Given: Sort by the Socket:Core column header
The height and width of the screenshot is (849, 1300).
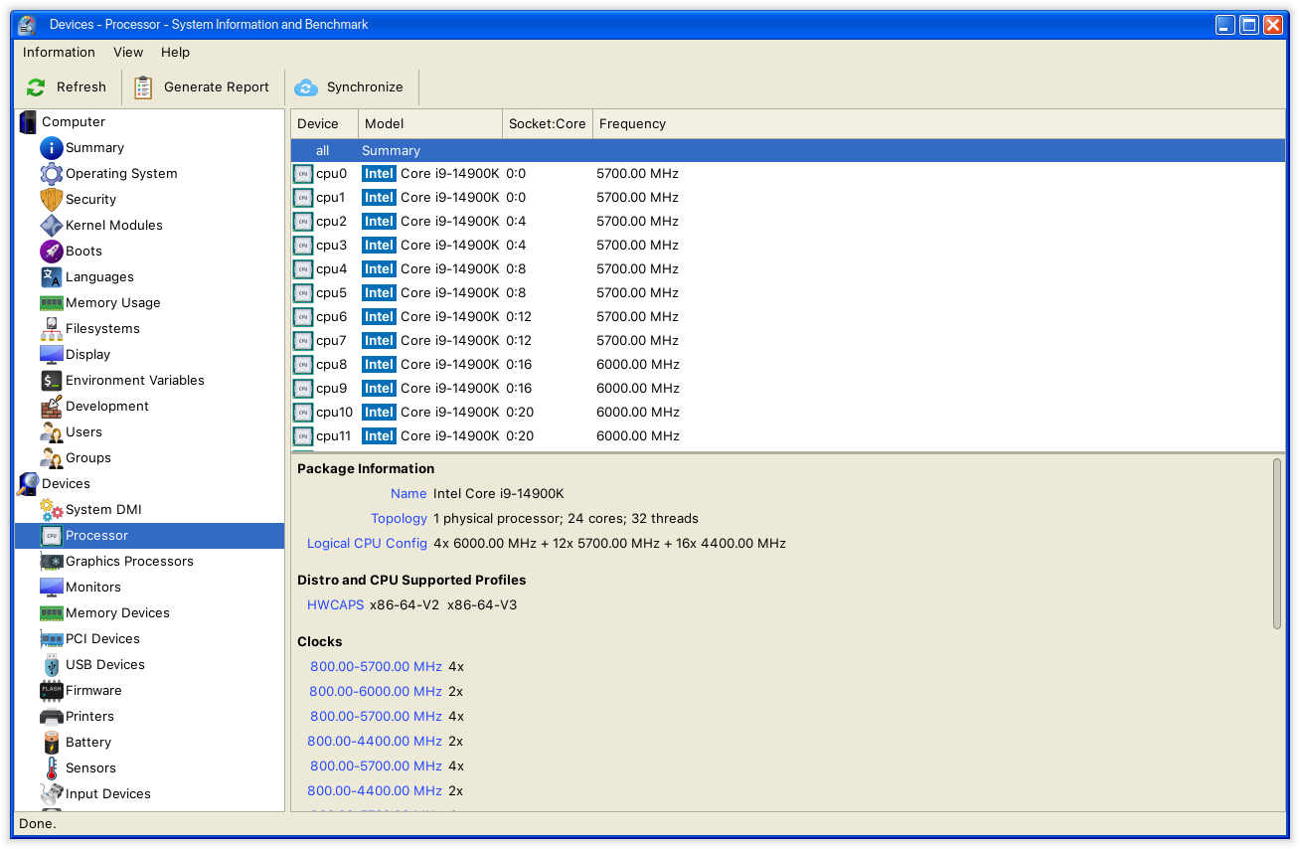Looking at the screenshot, I should pos(548,124).
